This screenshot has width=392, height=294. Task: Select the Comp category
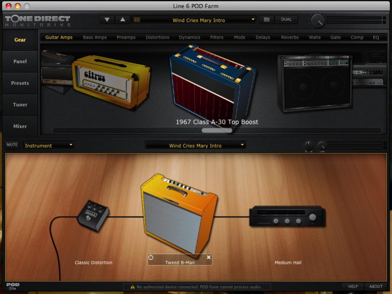pyautogui.click(x=357, y=38)
